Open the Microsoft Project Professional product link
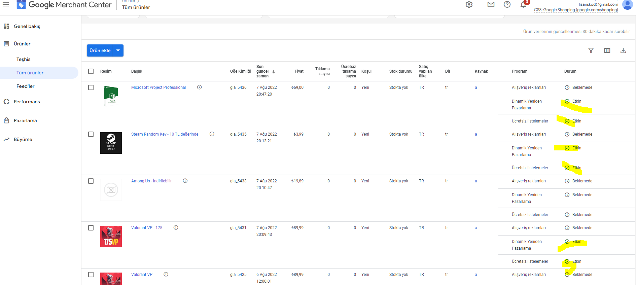The image size is (636, 285). (x=158, y=87)
